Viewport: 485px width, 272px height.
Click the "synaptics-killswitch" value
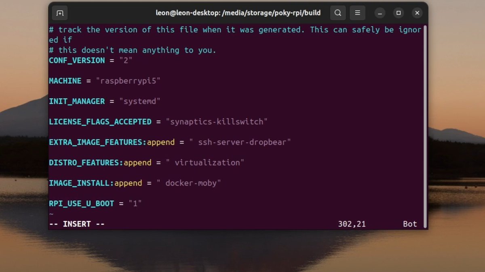tap(217, 122)
